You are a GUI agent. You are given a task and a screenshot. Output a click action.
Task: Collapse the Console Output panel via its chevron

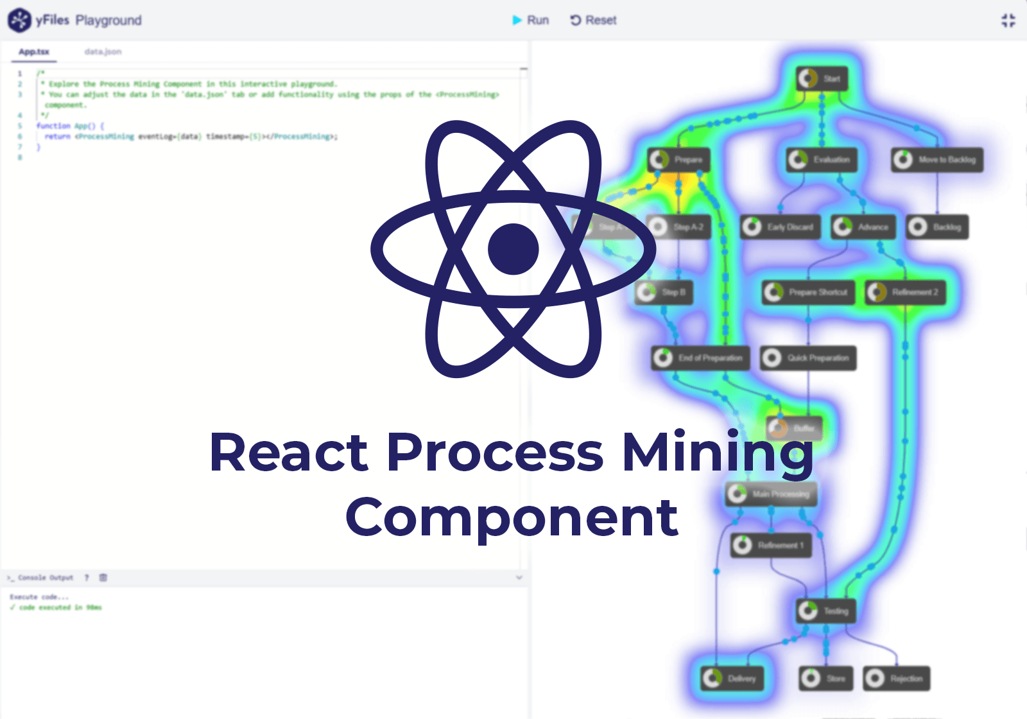pyautogui.click(x=519, y=577)
